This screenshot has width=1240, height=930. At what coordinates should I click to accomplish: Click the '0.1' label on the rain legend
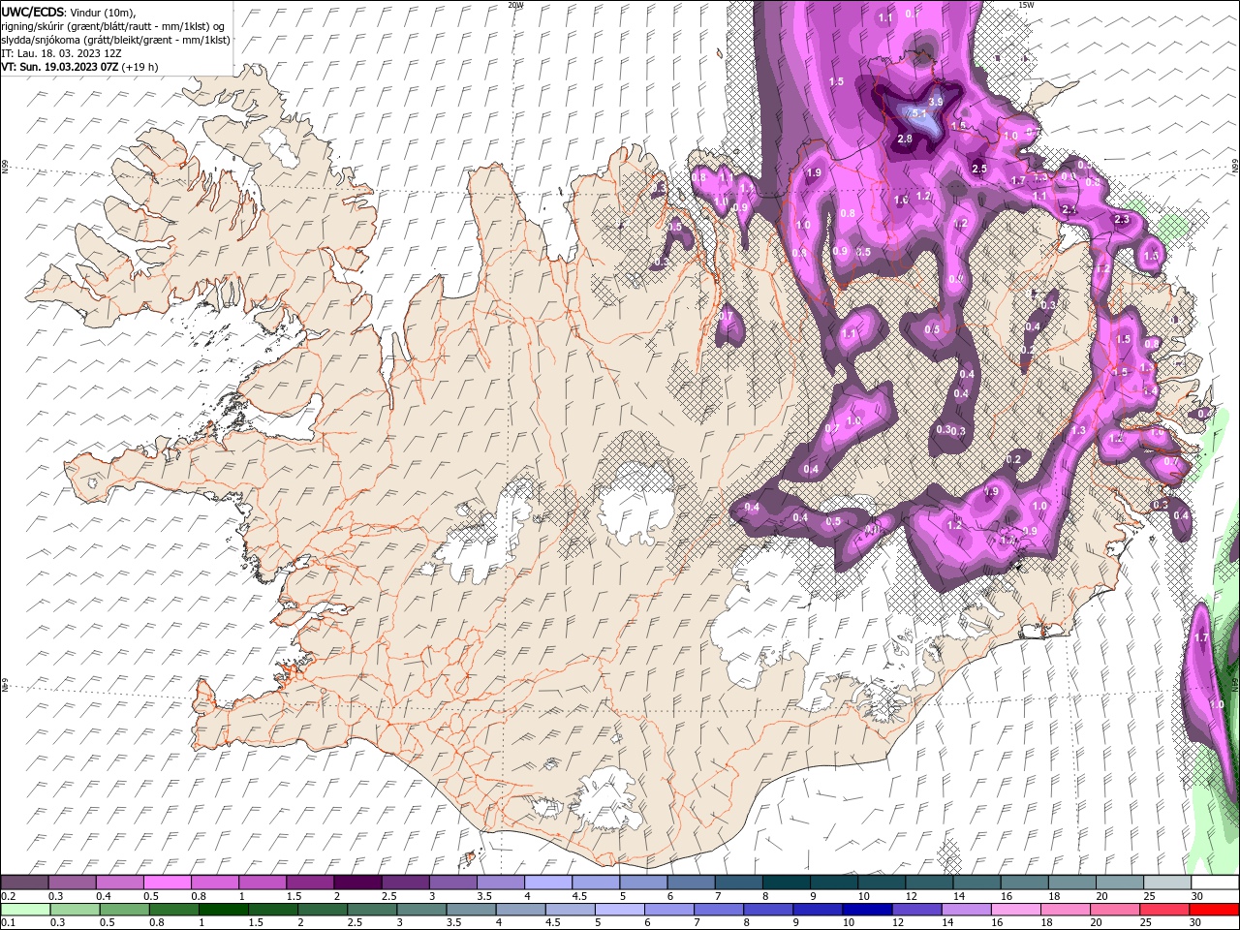9,923
